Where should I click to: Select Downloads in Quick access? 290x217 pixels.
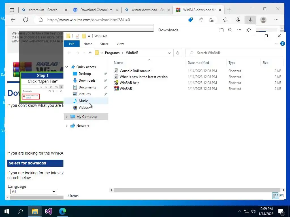tap(87, 81)
